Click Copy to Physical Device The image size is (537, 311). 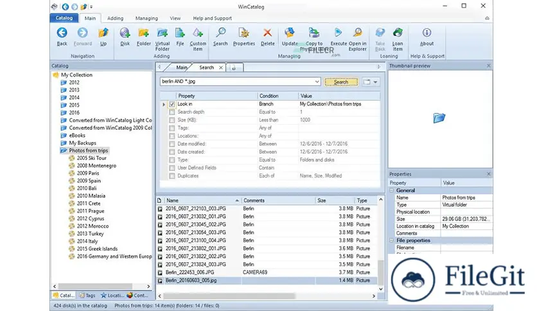pos(314,33)
